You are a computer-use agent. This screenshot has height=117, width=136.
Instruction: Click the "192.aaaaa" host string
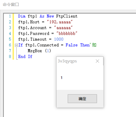60,22
